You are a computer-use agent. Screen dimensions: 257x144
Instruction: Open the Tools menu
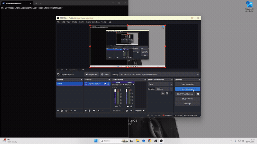click(x=103, y=22)
